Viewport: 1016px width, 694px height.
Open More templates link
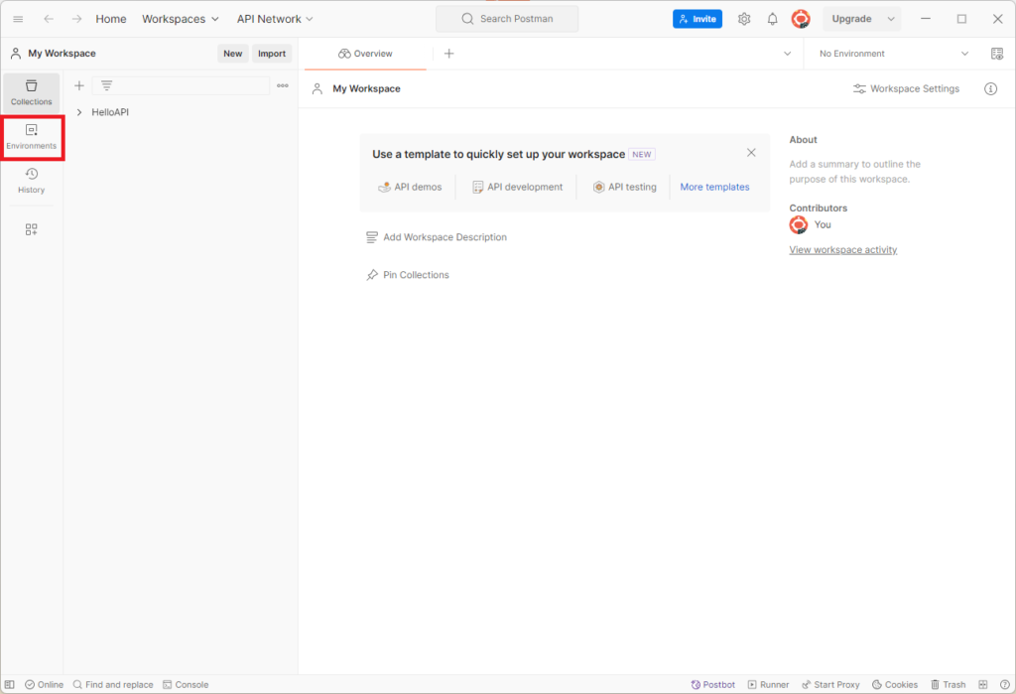[714, 187]
